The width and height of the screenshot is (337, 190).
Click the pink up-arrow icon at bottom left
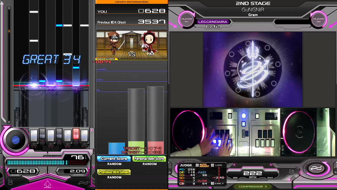(x=47, y=184)
